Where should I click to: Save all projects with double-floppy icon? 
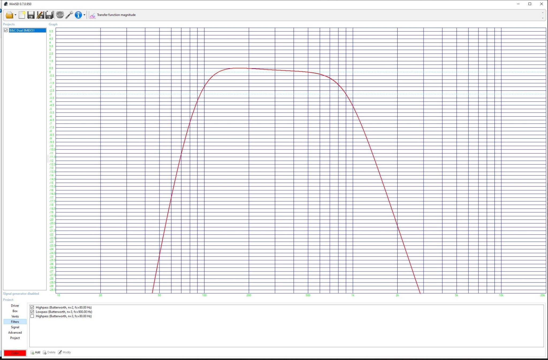pyautogui.click(x=50, y=15)
